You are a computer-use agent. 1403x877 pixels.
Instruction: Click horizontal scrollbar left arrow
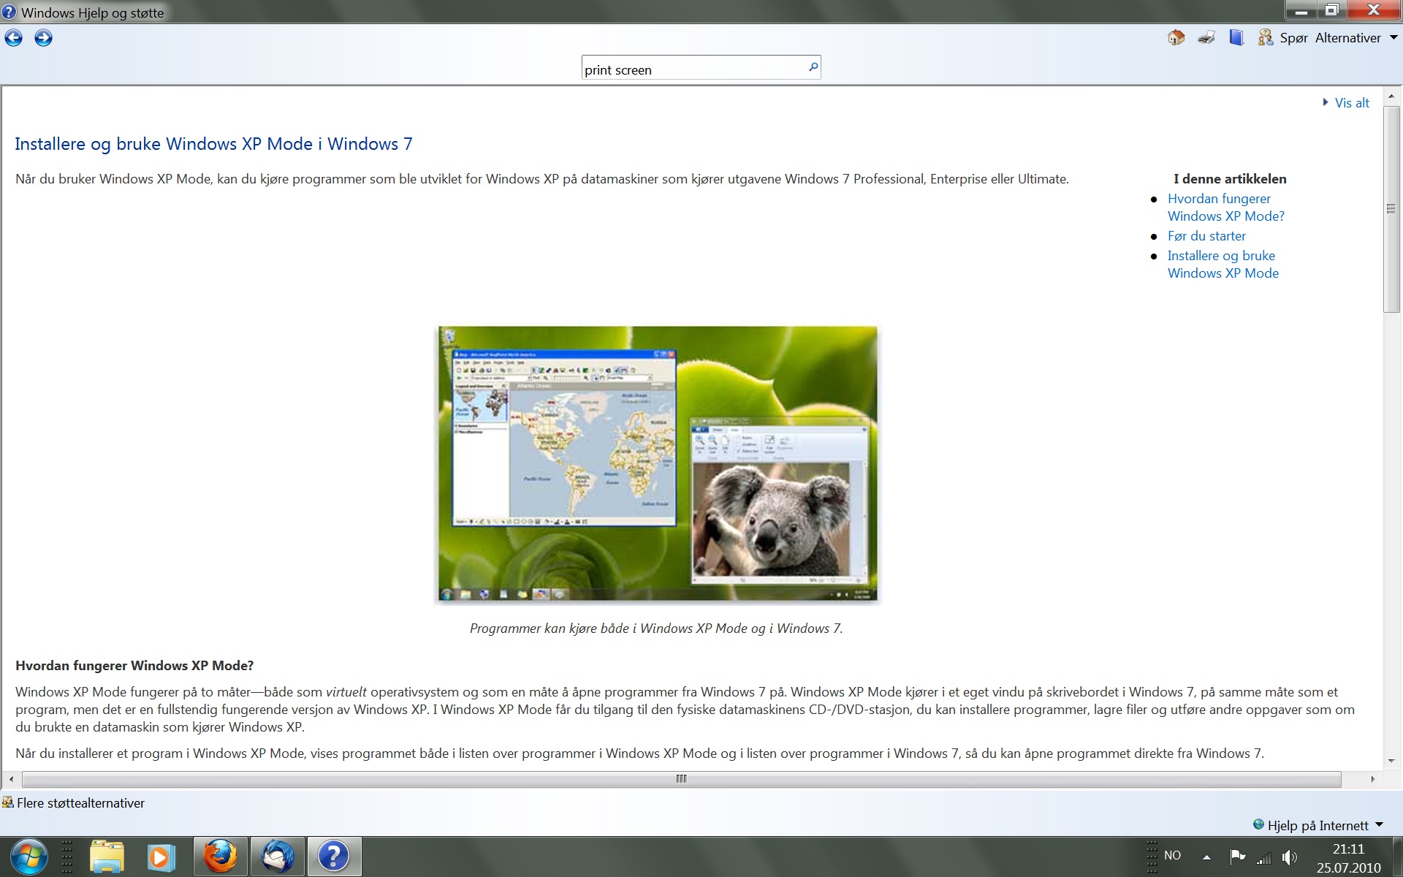pyautogui.click(x=11, y=779)
